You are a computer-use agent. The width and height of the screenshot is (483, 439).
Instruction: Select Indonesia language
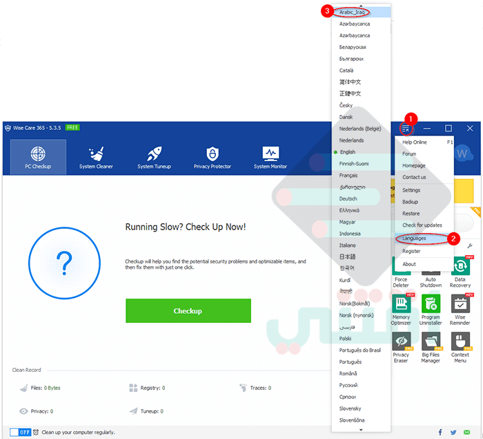tap(361, 234)
